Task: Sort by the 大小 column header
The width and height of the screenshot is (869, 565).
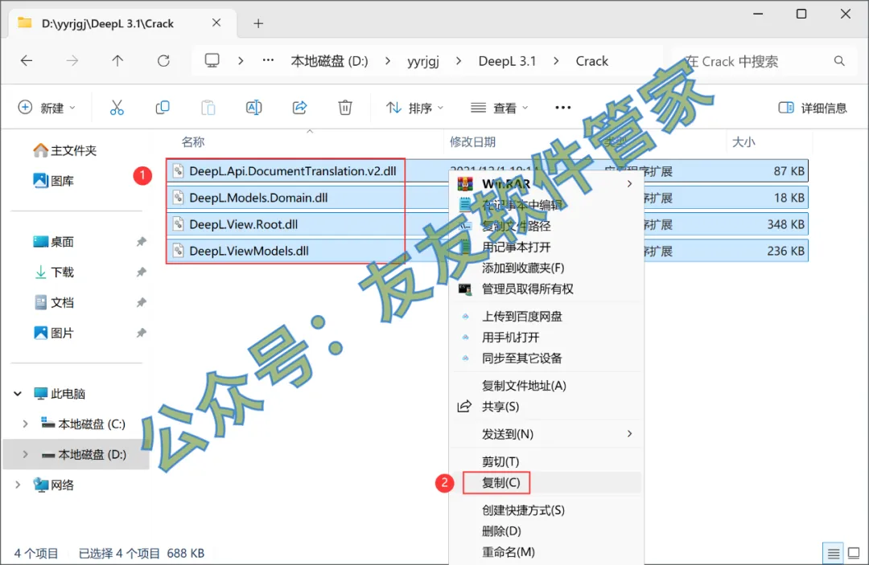Action: pos(743,141)
